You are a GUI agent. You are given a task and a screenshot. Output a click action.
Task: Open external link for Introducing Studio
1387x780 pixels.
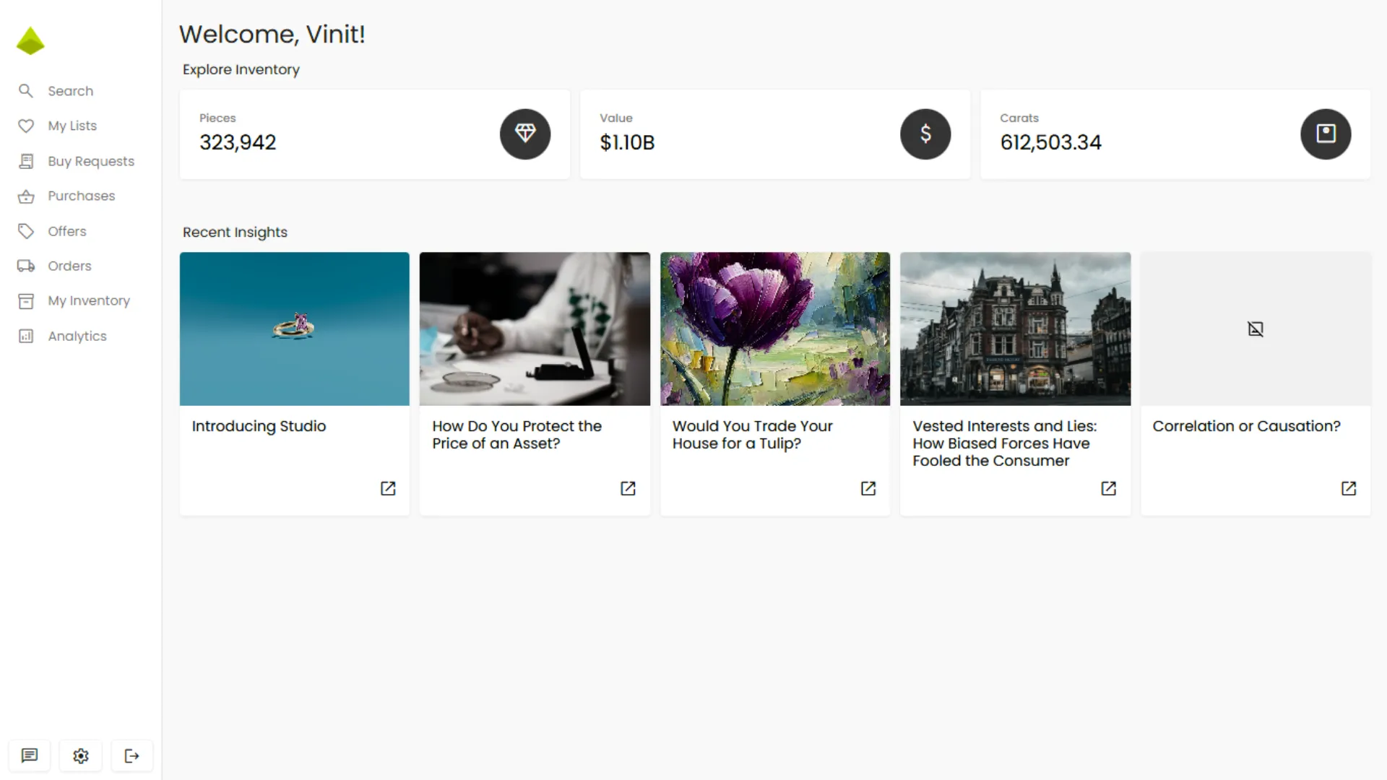click(388, 488)
